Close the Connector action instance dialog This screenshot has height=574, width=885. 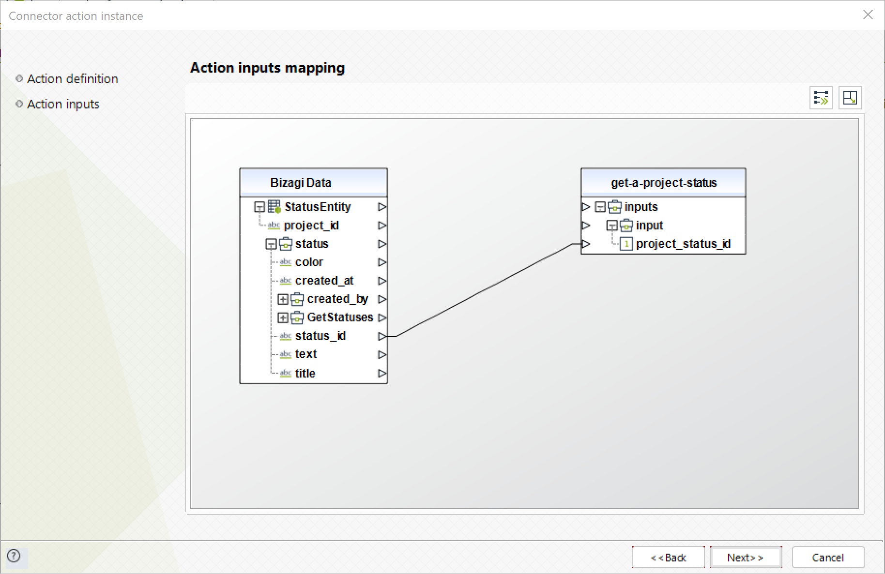coord(868,15)
